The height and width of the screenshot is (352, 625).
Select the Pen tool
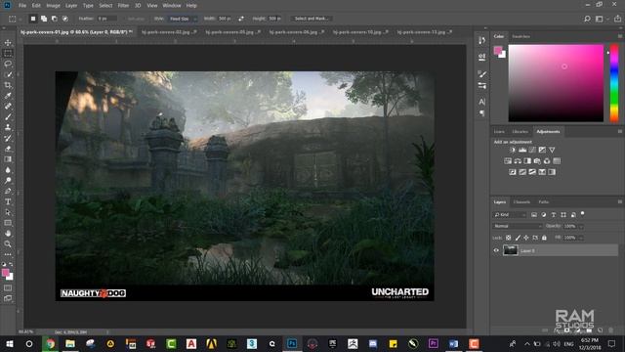(8, 192)
